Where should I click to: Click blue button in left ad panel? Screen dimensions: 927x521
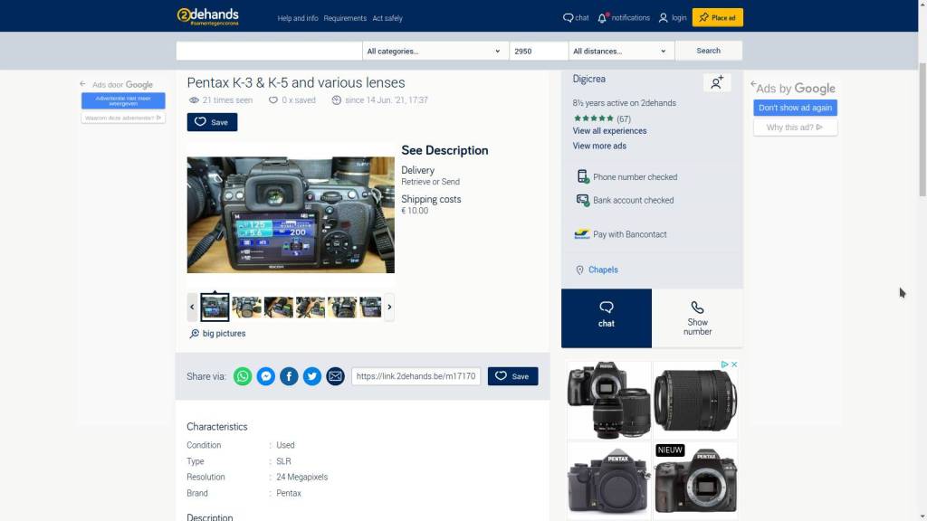pos(123,100)
